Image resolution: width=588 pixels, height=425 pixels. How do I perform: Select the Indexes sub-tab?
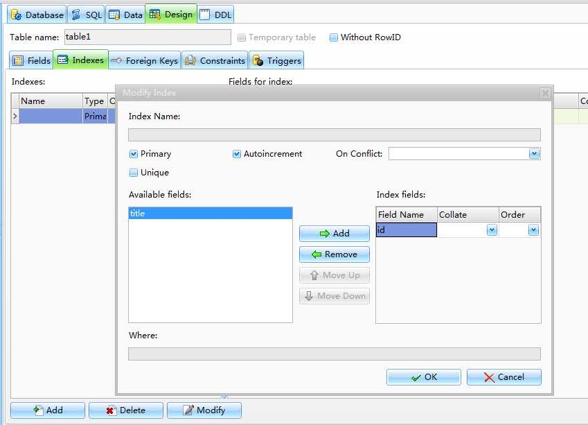coord(80,60)
